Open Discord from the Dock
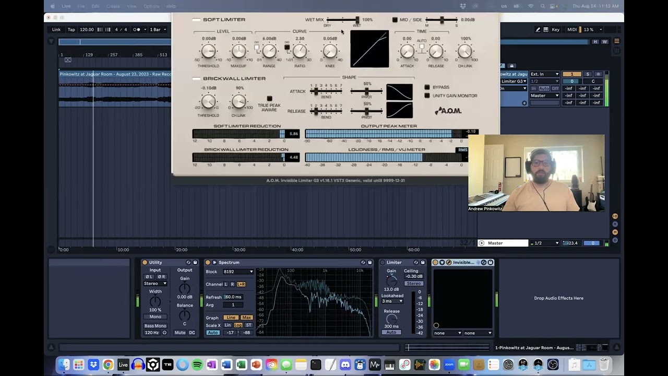 pyautogui.click(x=345, y=365)
